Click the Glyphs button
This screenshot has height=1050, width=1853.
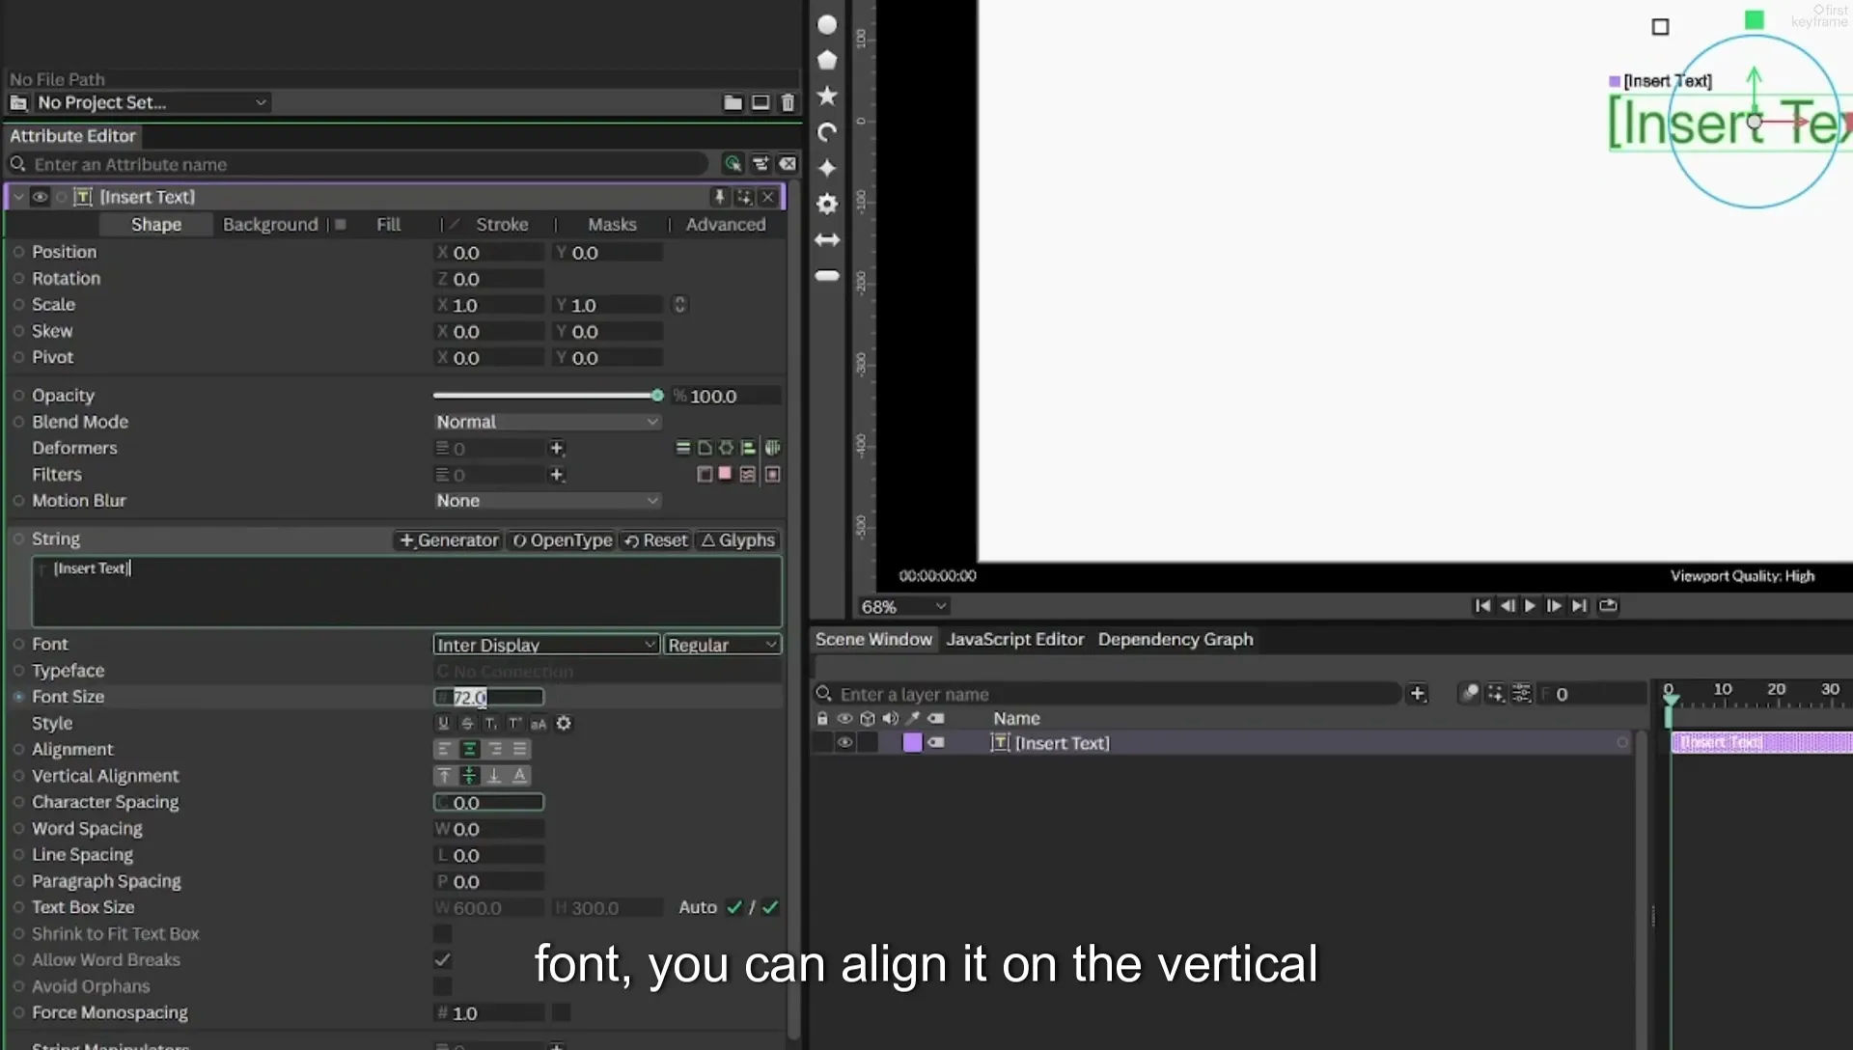pos(738,540)
